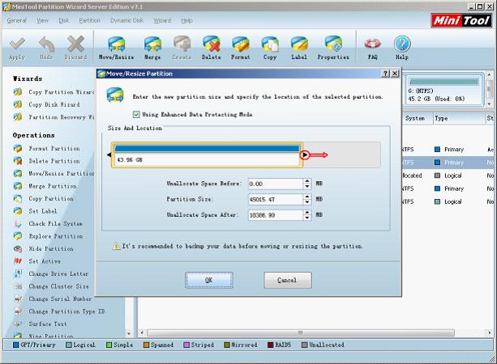Increase Unallocate Space Before value
Screen dimensions: 497x364
[x=306, y=181]
